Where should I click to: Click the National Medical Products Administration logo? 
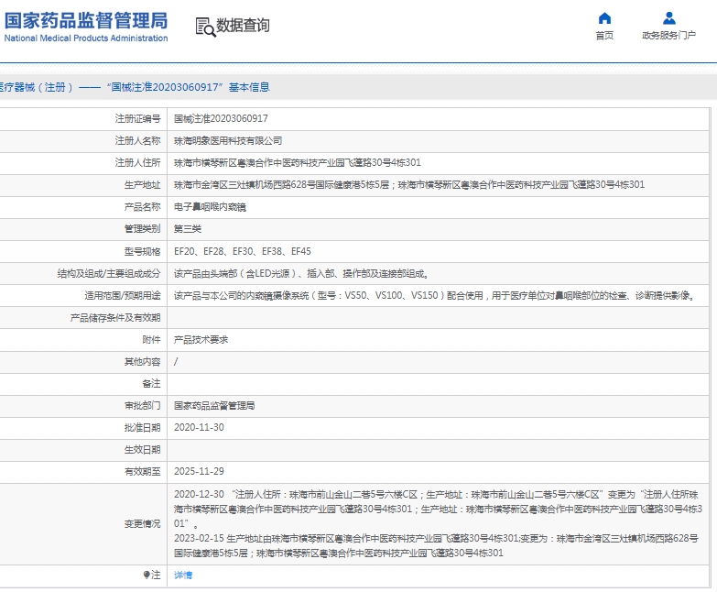point(86,27)
